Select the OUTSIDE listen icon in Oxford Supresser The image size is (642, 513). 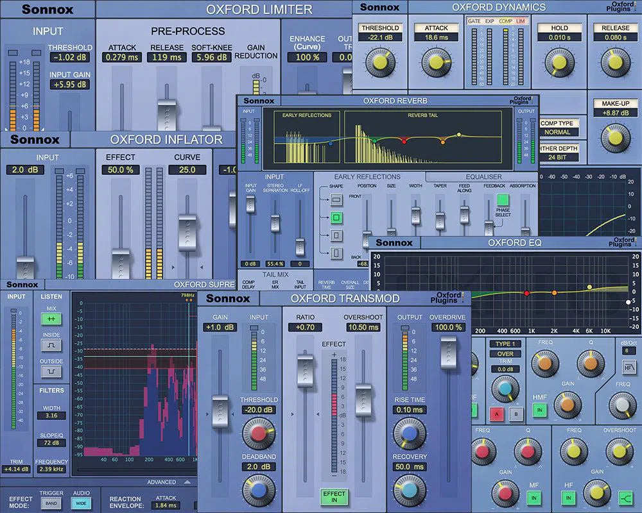click(52, 372)
